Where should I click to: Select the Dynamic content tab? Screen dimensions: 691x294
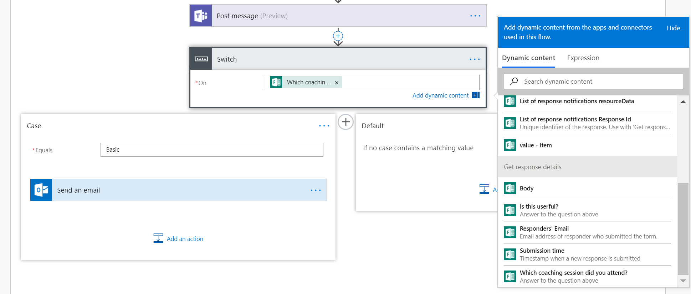coord(528,58)
